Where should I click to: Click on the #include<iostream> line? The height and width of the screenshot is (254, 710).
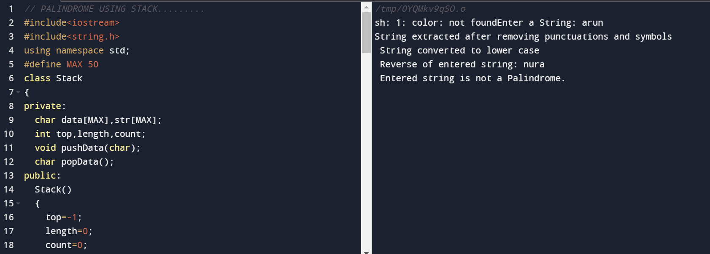point(72,23)
